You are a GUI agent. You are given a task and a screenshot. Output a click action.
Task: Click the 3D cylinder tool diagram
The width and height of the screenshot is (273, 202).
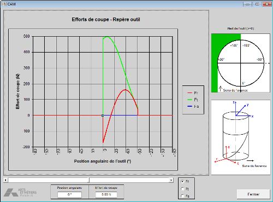(236, 136)
